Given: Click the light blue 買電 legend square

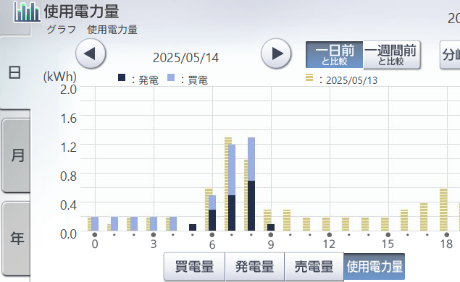Looking at the screenshot, I should [171, 77].
